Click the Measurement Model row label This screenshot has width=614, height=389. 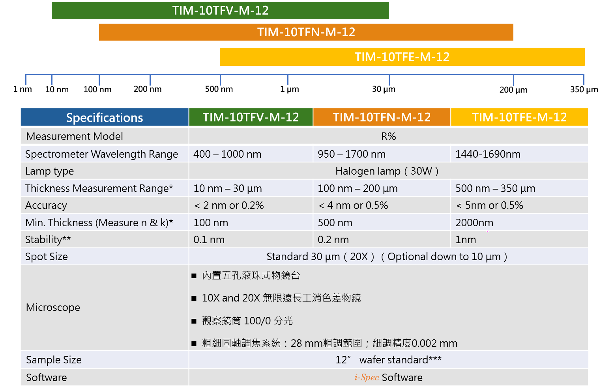[x=75, y=136]
